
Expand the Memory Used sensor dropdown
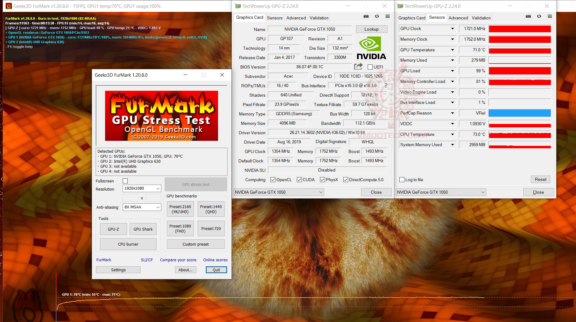coord(452,60)
